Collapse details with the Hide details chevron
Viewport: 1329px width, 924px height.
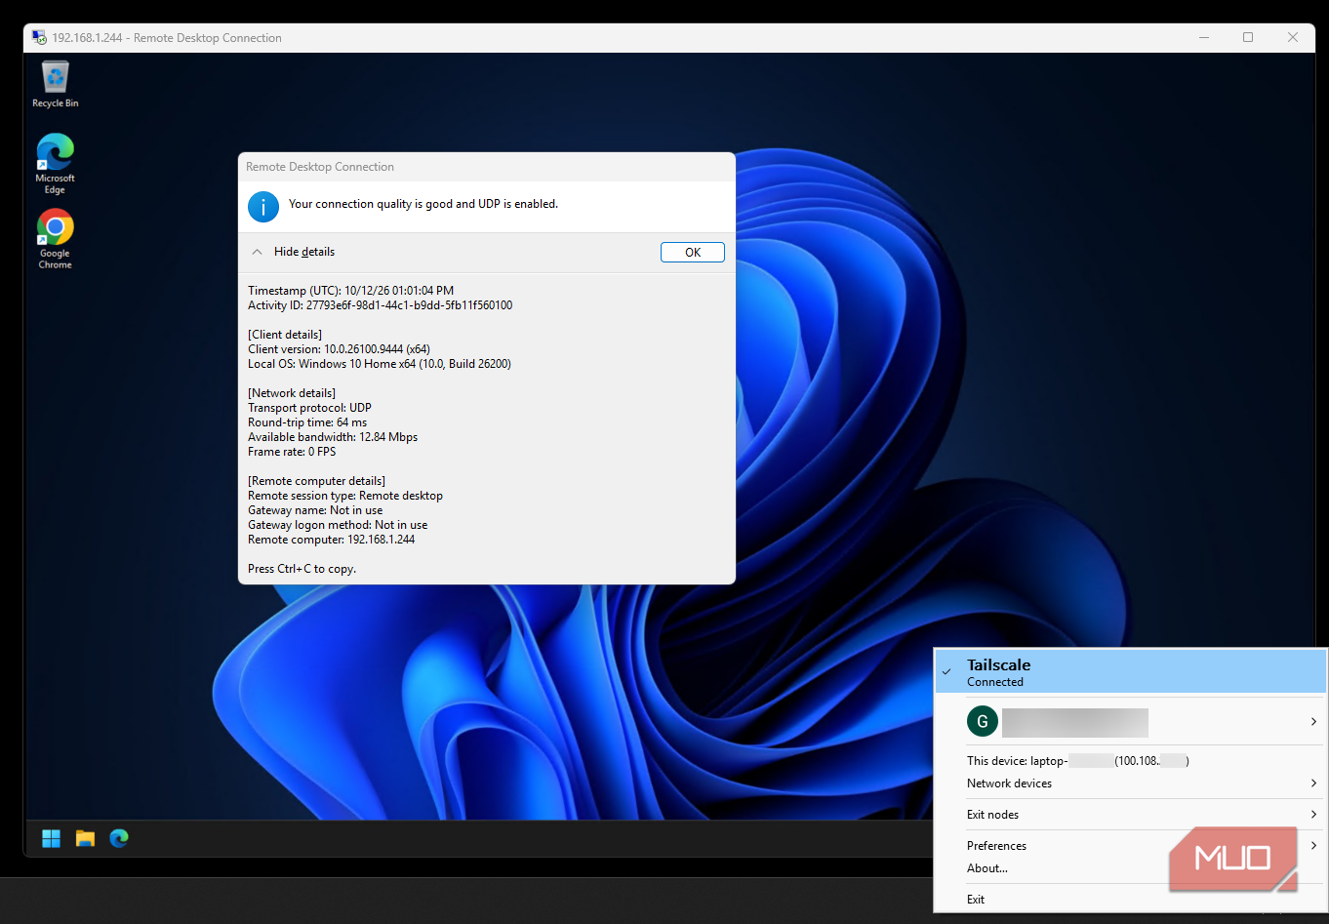257,252
